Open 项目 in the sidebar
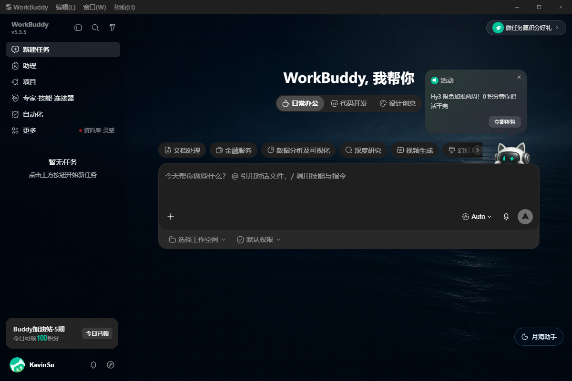The height and width of the screenshot is (381, 572). click(63, 82)
